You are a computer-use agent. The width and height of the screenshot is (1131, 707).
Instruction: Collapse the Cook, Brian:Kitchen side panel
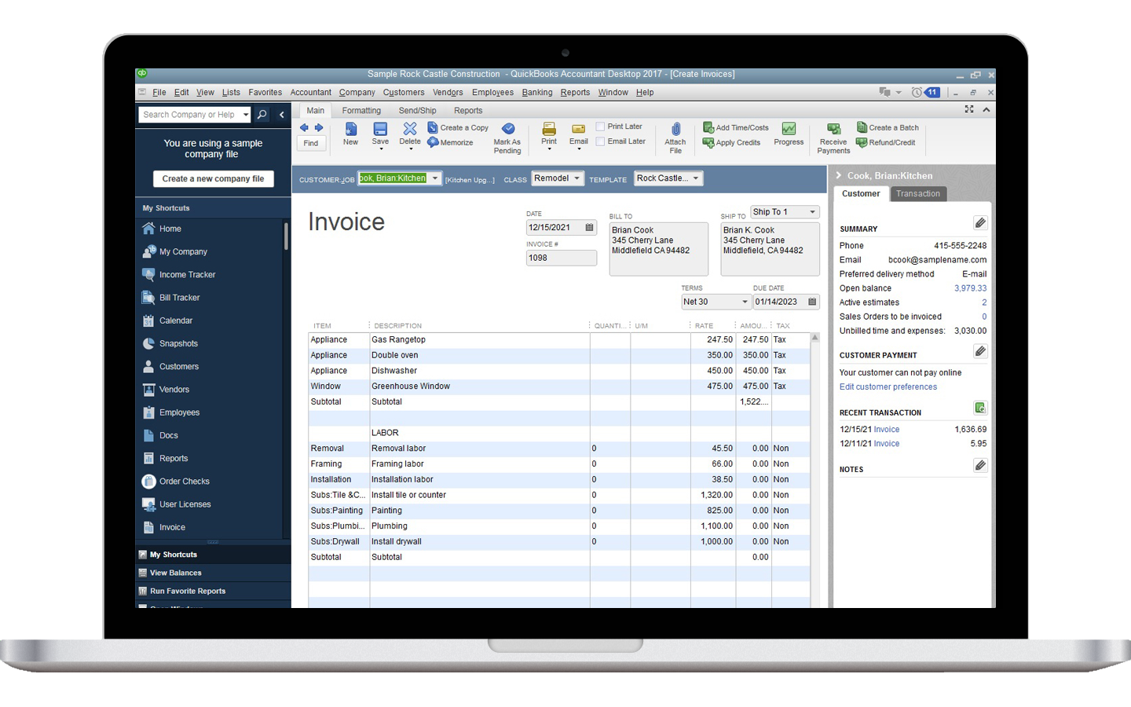pyautogui.click(x=839, y=175)
